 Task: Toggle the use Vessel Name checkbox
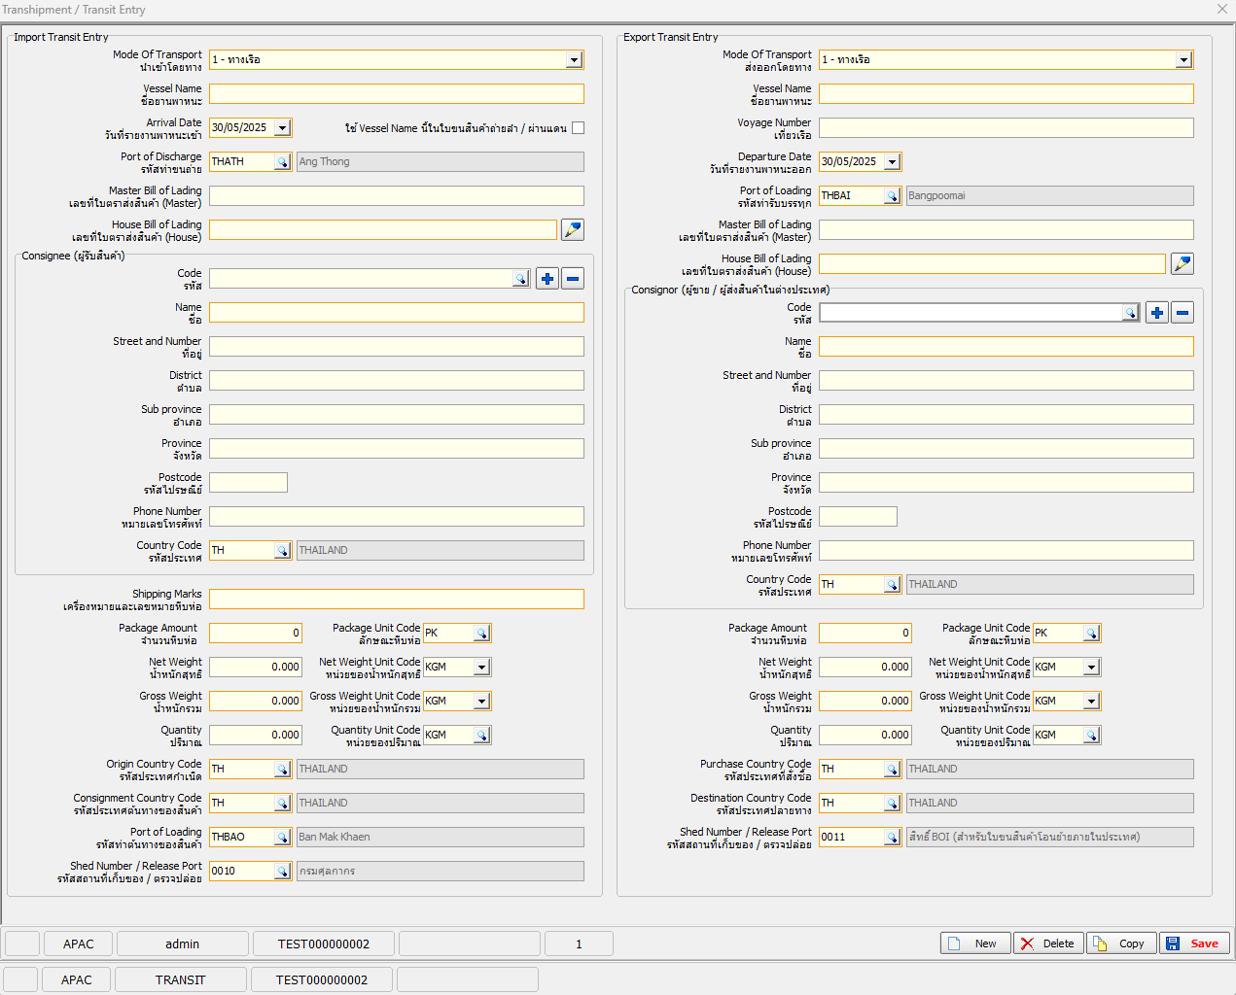point(579,128)
